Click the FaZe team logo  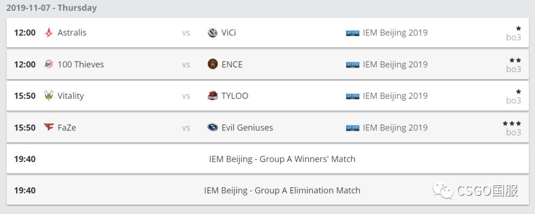pos(49,128)
